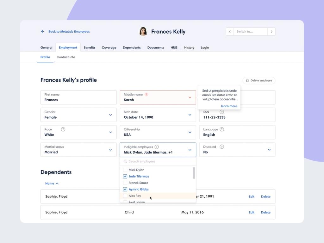
Task: Switch to the General tab
Action: tap(46, 47)
